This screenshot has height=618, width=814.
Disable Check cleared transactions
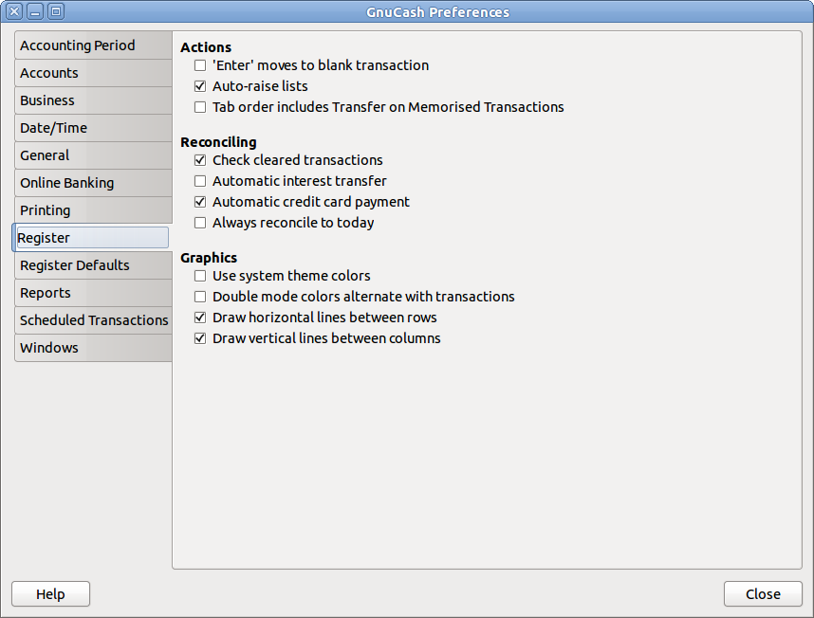tap(200, 160)
